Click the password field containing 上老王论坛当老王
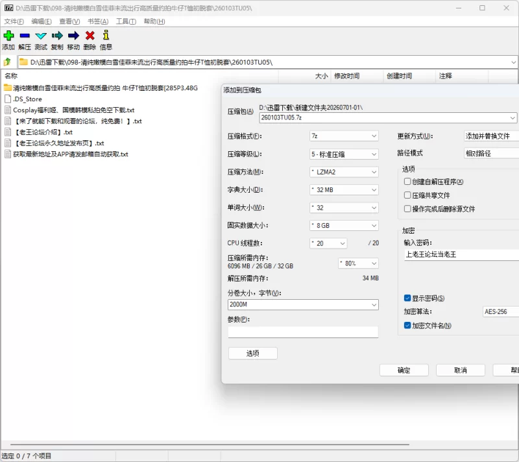This screenshot has height=462, width=519. coord(461,254)
